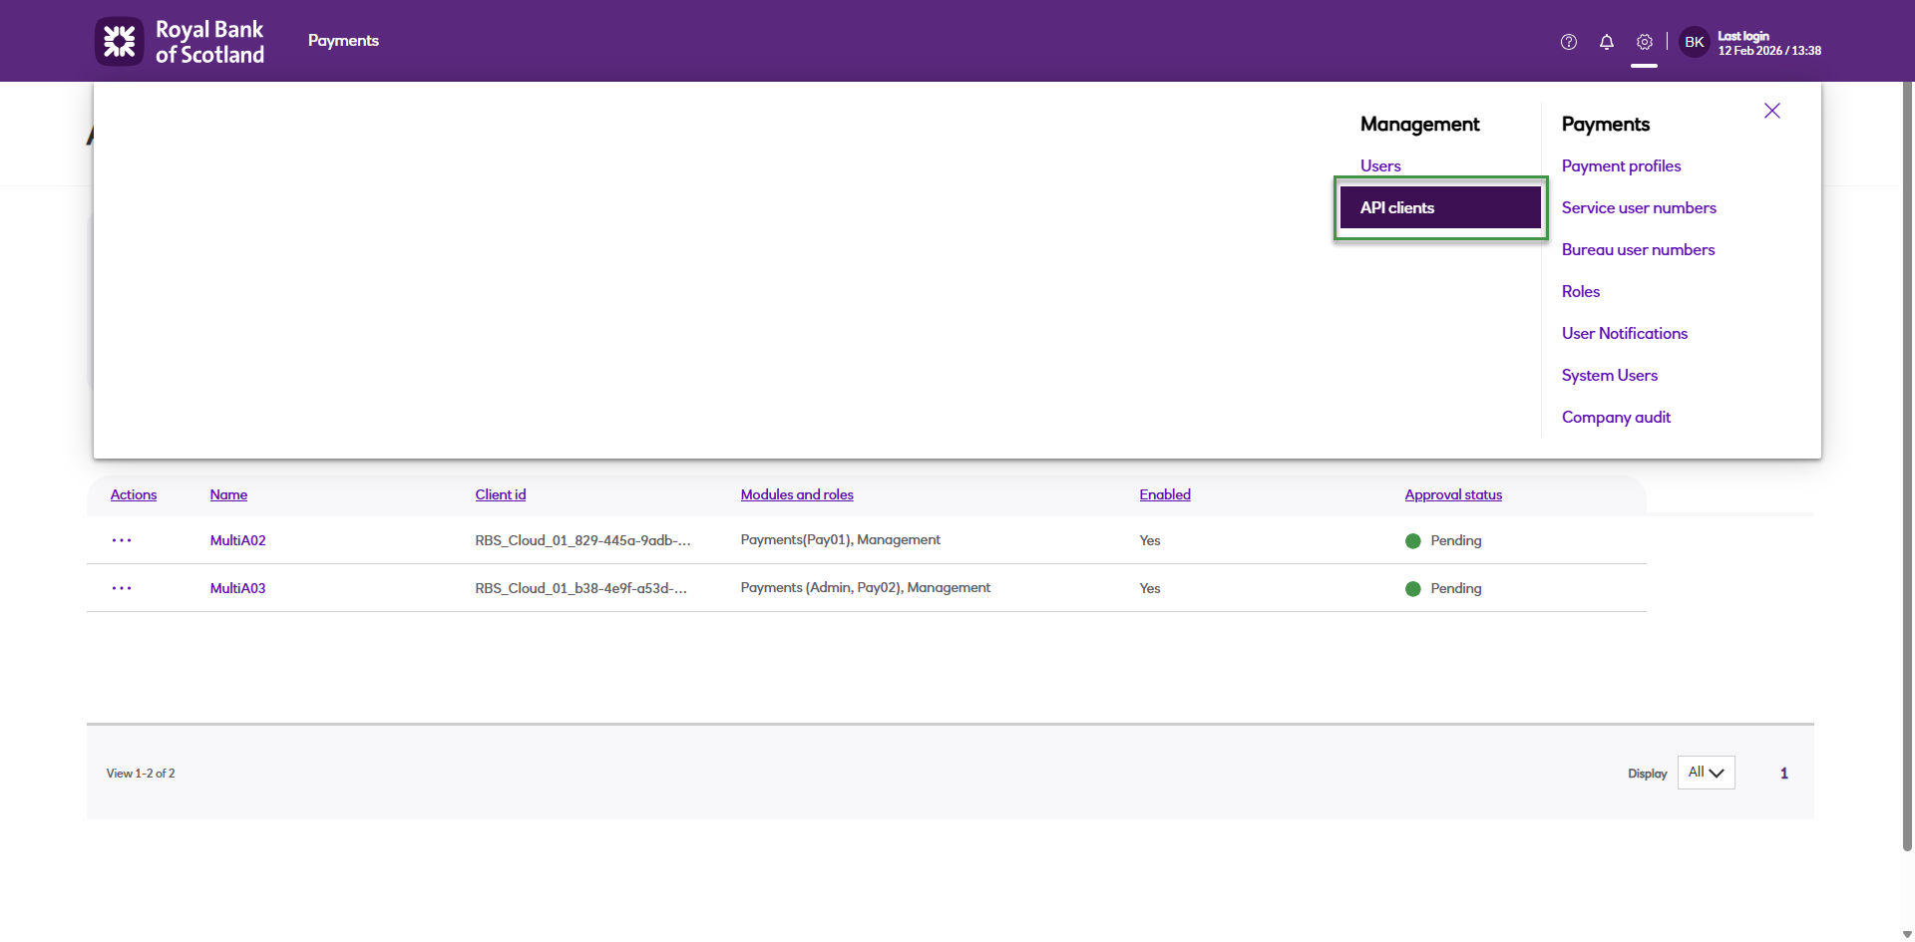
Task: Click the Management heading
Action: point(1419,124)
